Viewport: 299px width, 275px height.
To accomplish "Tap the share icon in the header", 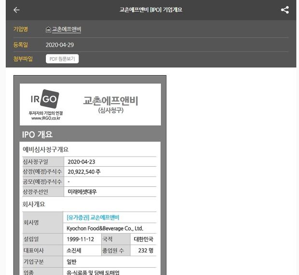I will click(285, 10).
